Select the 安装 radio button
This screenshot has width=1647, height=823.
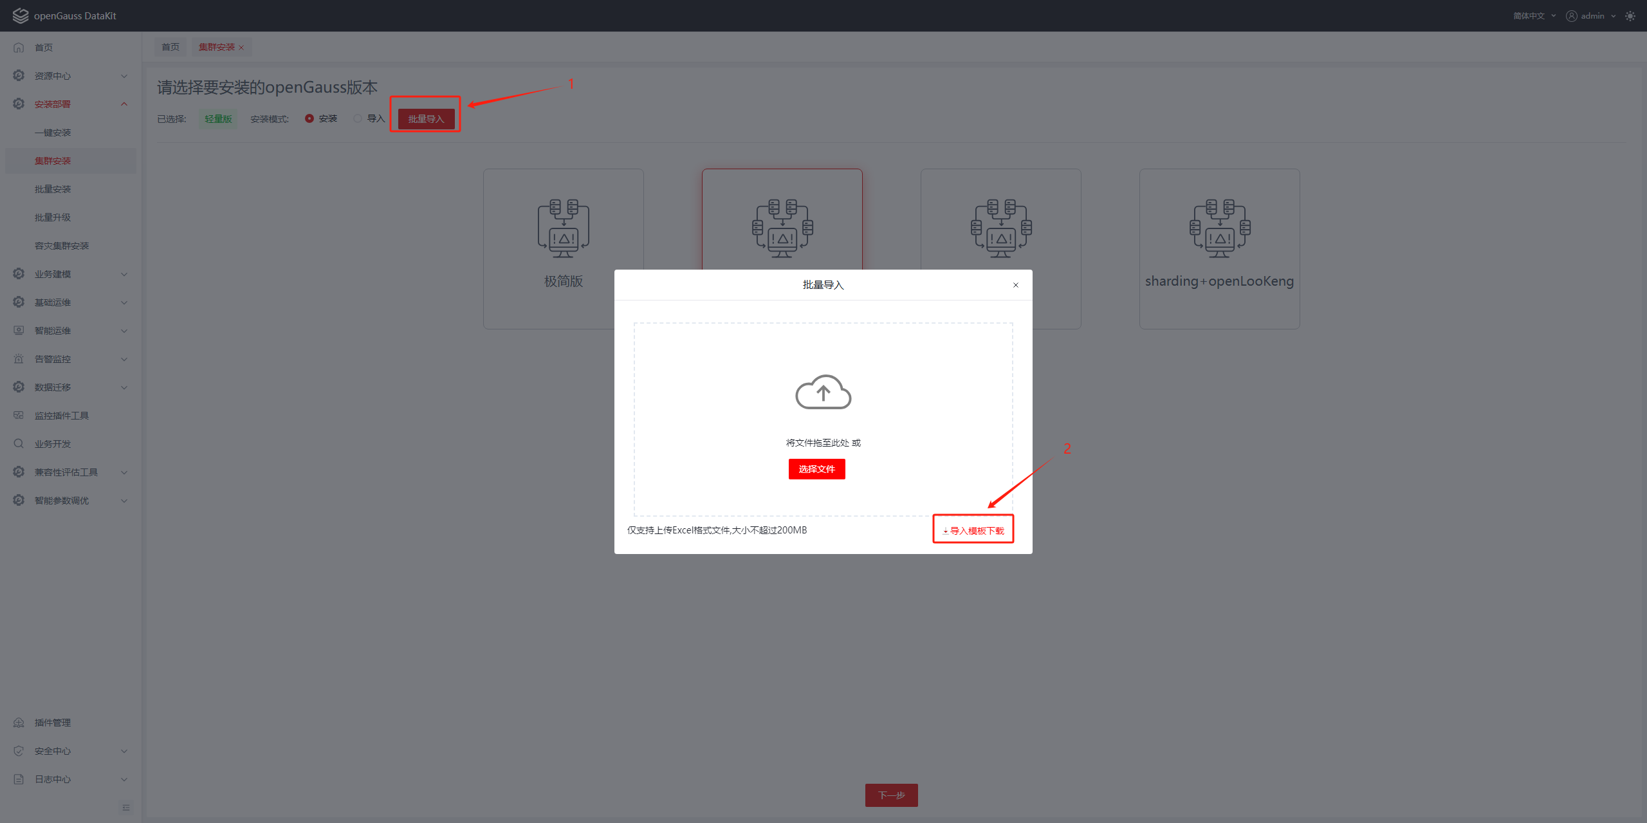coord(309,118)
